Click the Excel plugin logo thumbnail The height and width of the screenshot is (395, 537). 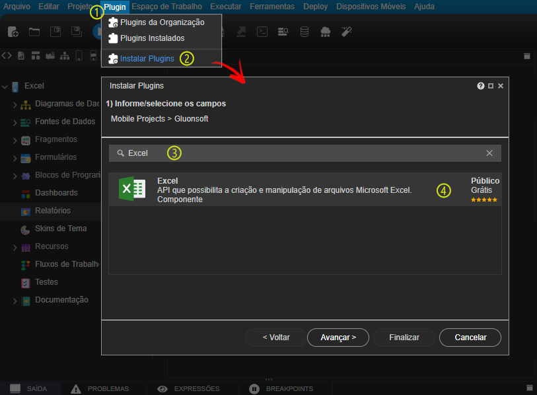(x=132, y=189)
